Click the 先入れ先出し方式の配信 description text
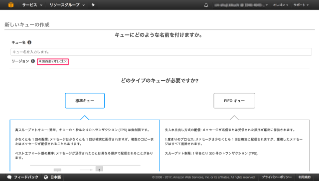 tap(230, 130)
